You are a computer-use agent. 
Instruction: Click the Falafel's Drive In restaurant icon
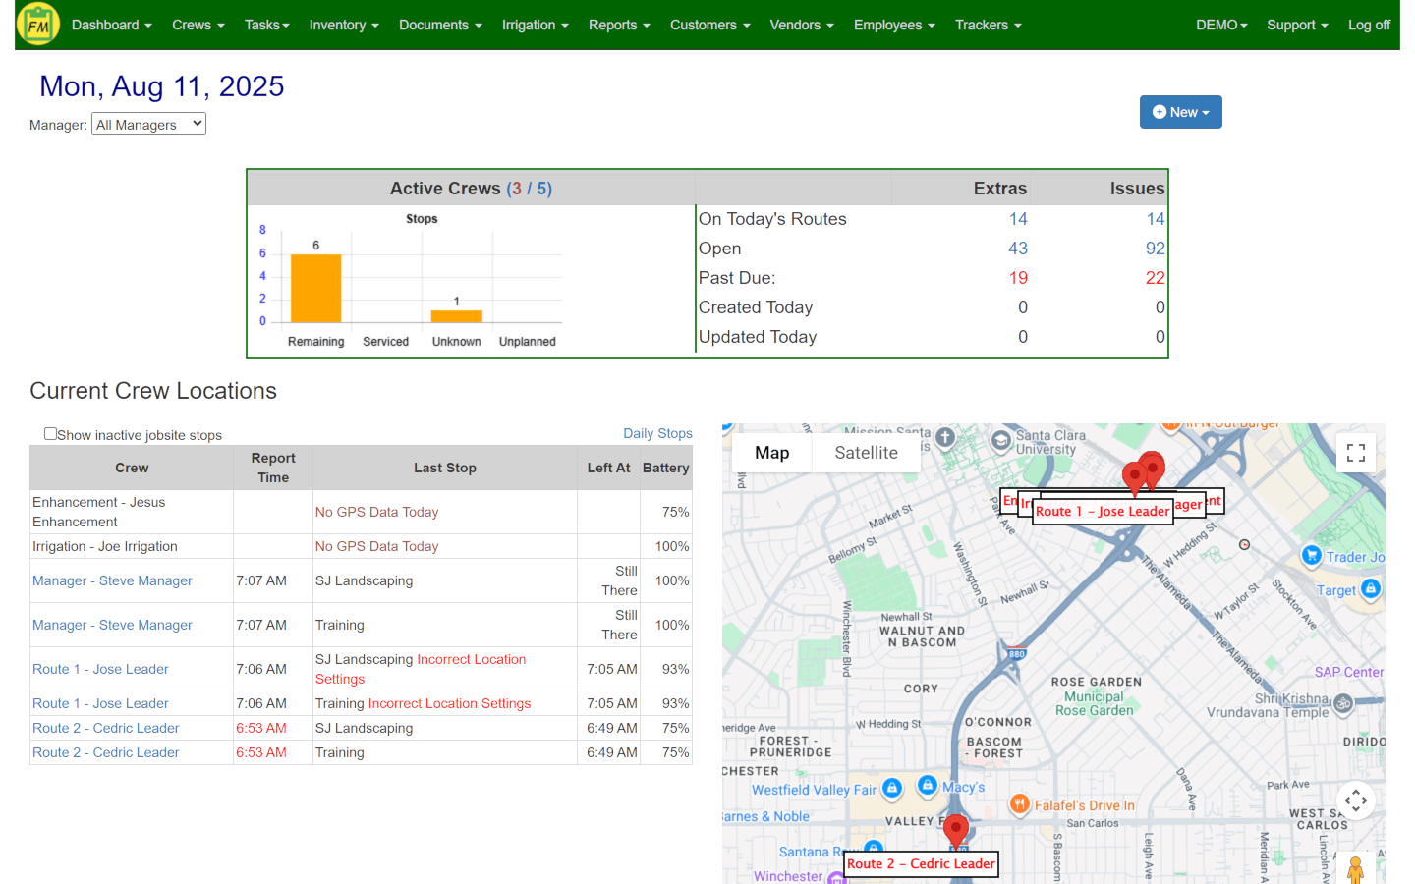pyautogui.click(x=1019, y=804)
